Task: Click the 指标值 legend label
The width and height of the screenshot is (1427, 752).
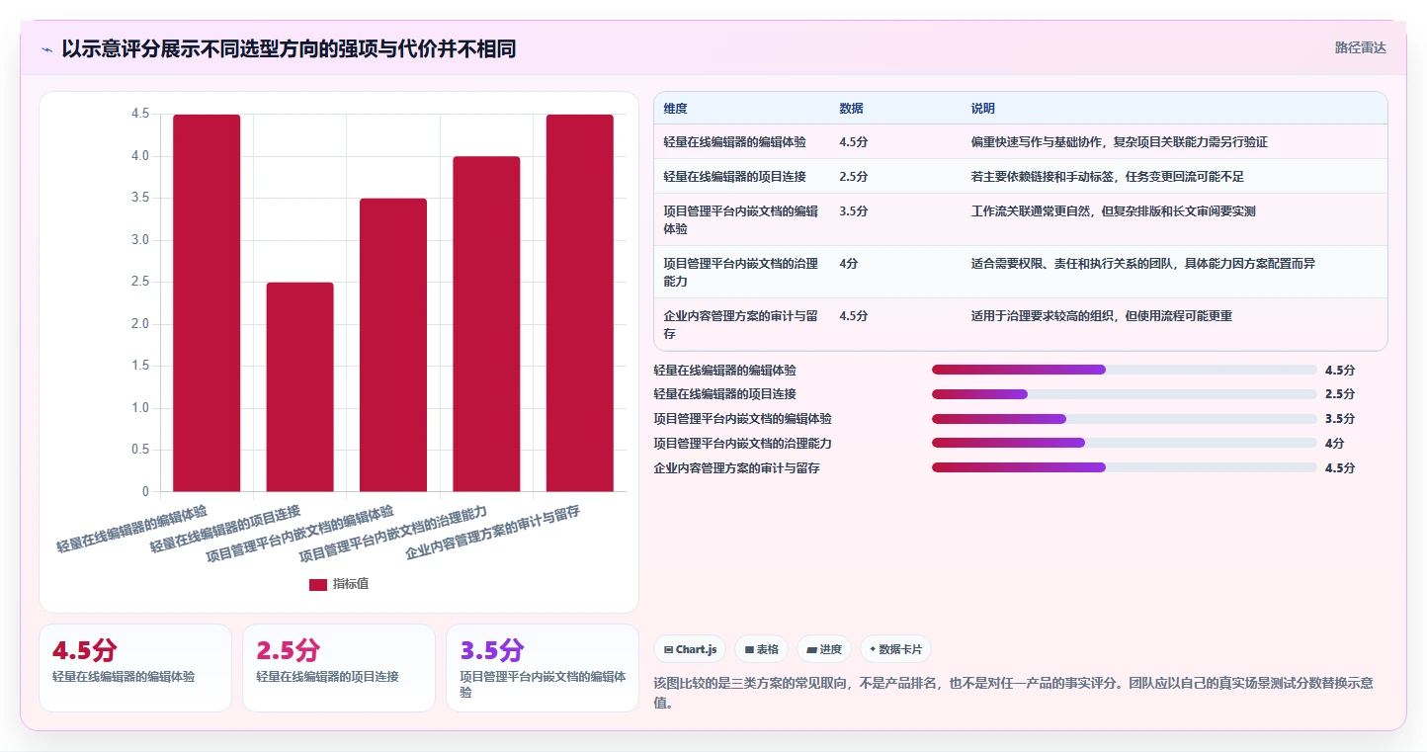Action: 351,584
